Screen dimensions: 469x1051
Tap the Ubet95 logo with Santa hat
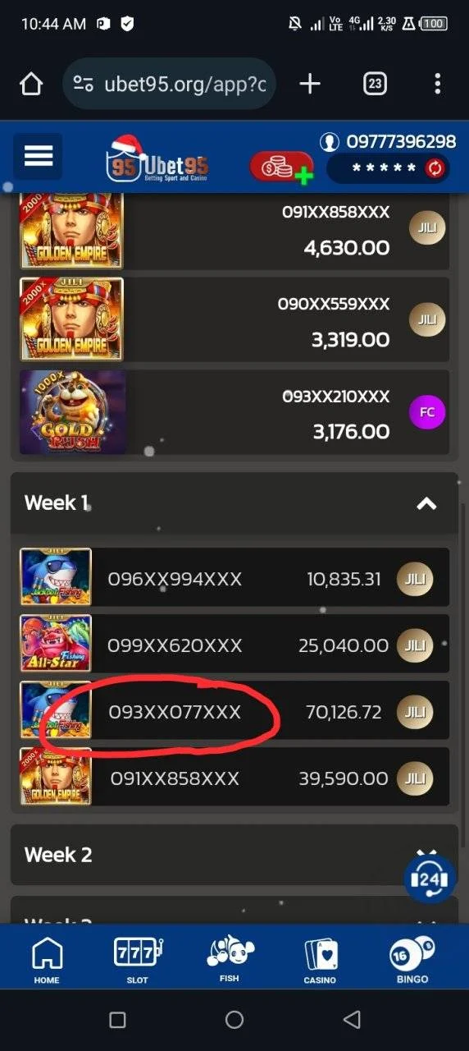click(x=157, y=158)
